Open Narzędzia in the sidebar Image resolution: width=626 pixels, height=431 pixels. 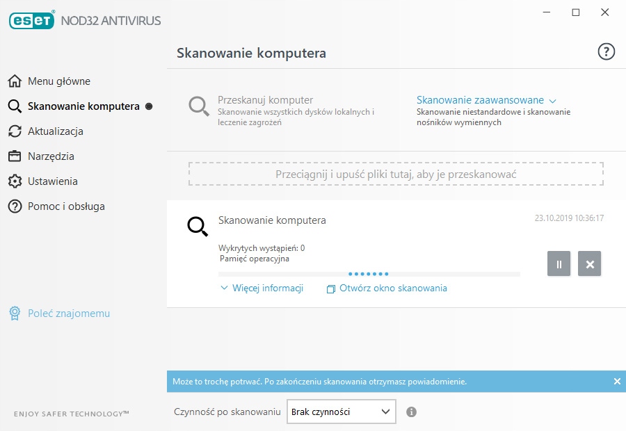click(51, 156)
